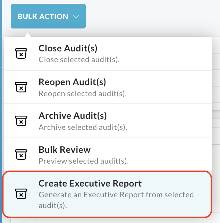Click the 'Preview selected audit(s).' description
Image resolution: width=220 pixels, height=223 pixels.
tap(84, 161)
